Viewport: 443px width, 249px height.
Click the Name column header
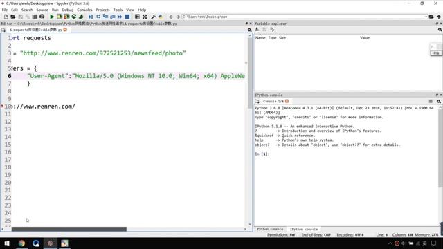point(260,38)
